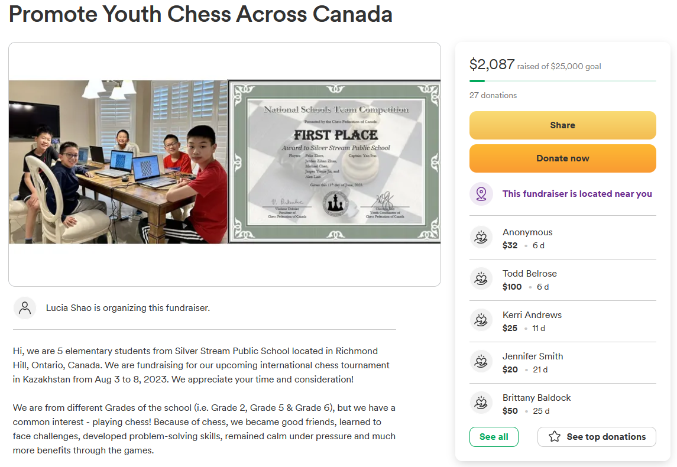Click the Donate now button
Screen dimensions: 677x467
(562, 158)
